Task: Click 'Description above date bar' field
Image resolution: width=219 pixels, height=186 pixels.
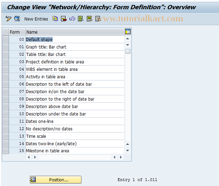Action: point(75,106)
